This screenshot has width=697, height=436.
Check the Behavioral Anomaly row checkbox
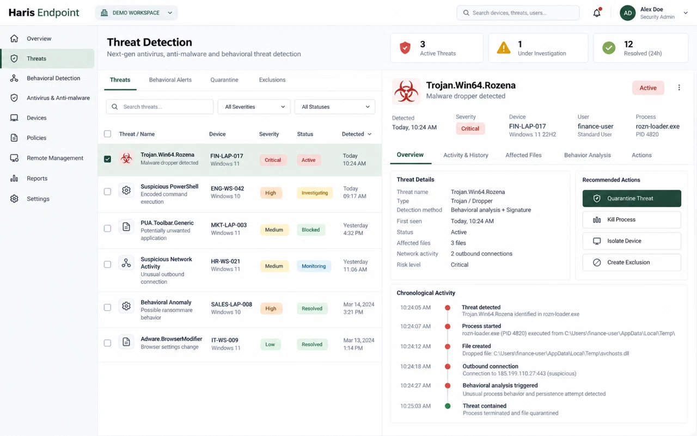(107, 308)
